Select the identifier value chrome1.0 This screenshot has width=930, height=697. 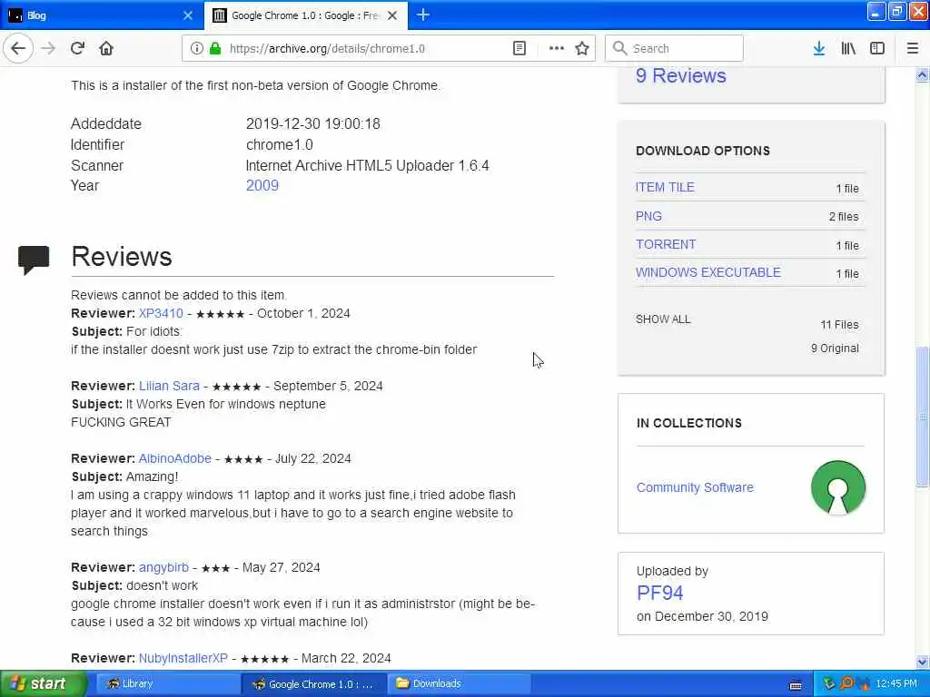tap(280, 144)
